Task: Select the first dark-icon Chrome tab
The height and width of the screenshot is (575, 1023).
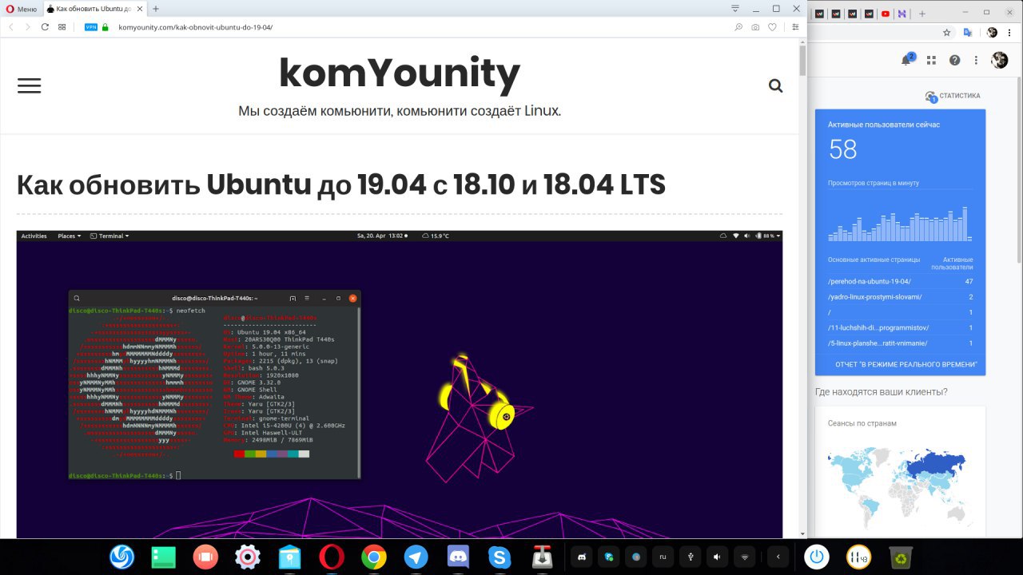Action: (x=819, y=14)
